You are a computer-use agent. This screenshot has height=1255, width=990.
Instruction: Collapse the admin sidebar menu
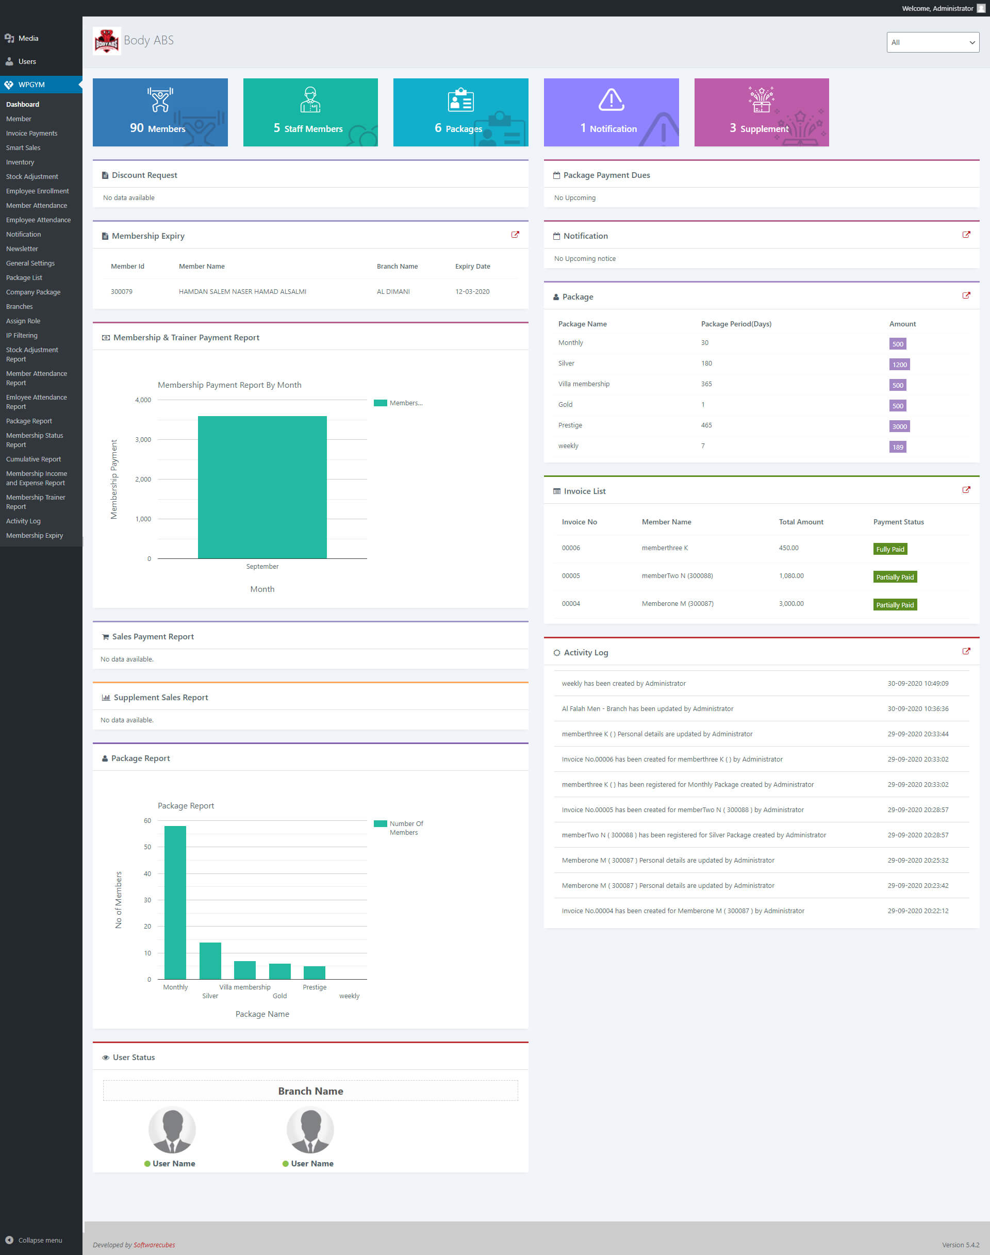[x=34, y=1240]
